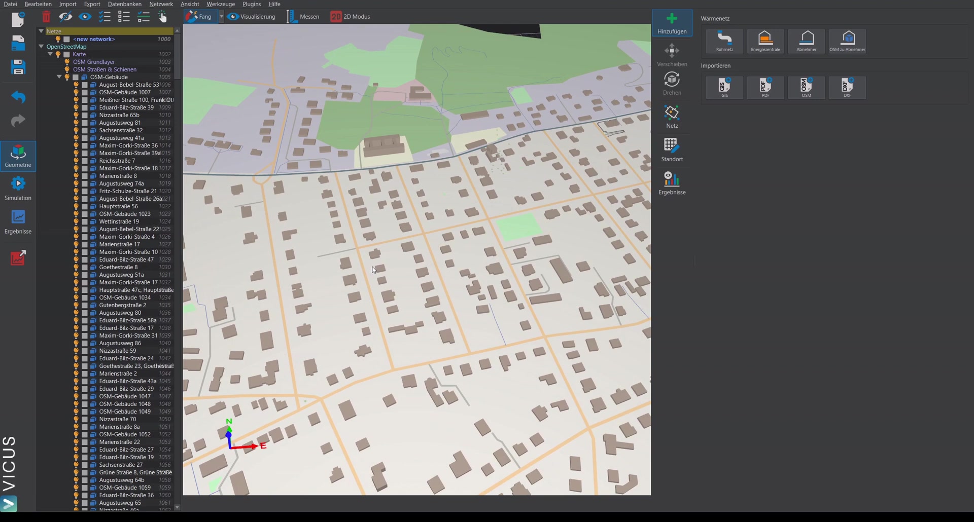Toggle lightbulb visibility of OSM Grundlayer
This screenshot has width=974, height=522.
point(66,62)
